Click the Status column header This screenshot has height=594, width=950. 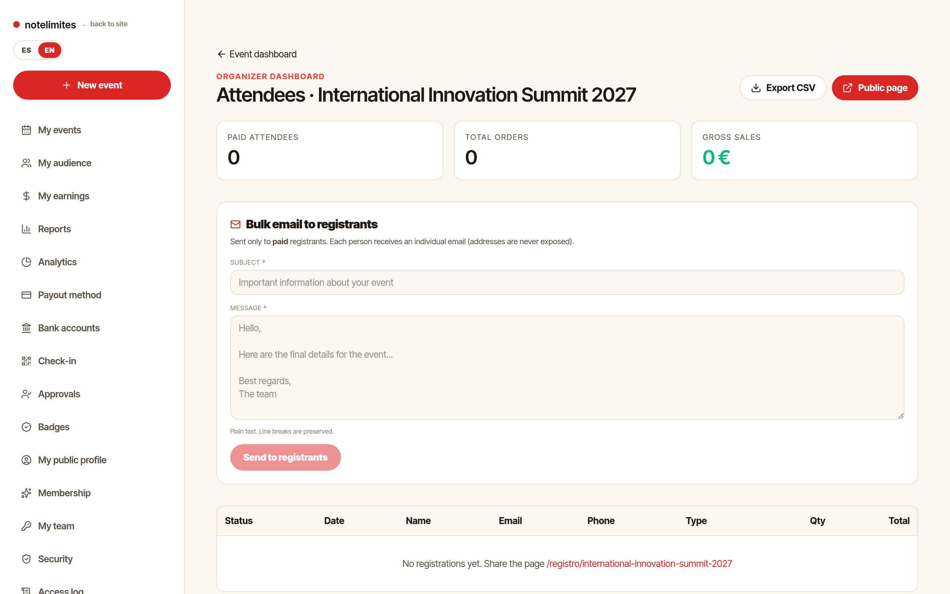click(x=239, y=520)
